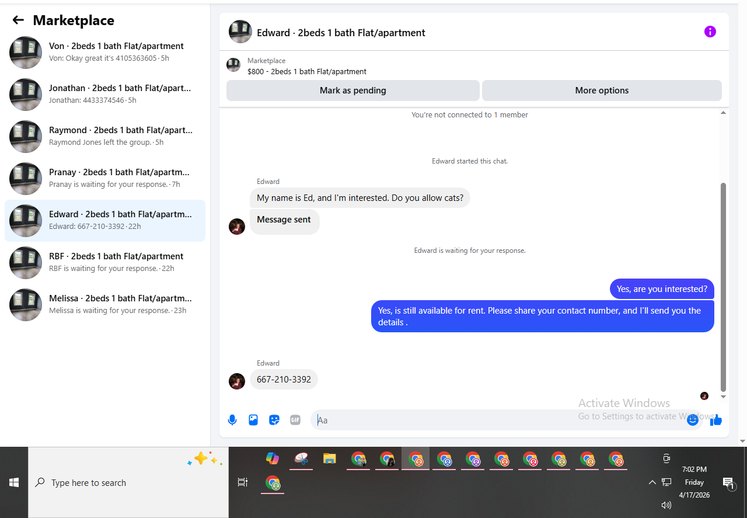747x518 pixels.
Task: Go back using the Marketplace arrow
Action: [18, 20]
